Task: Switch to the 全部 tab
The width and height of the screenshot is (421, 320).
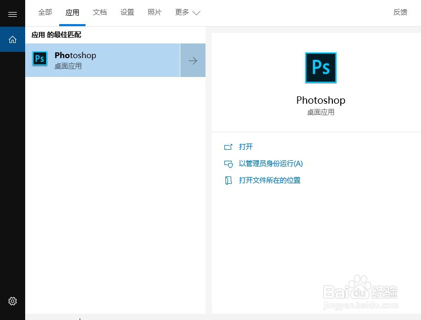Action: [45, 13]
